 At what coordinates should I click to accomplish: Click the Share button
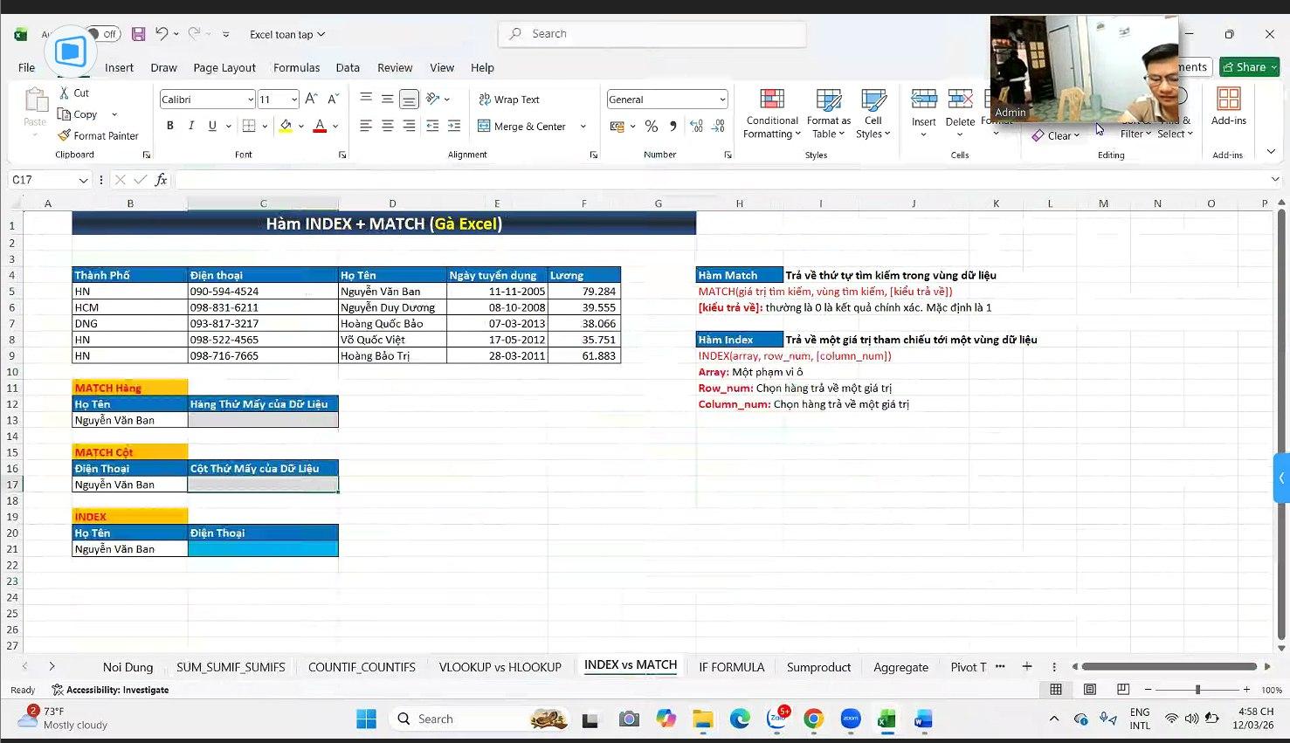(1249, 67)
